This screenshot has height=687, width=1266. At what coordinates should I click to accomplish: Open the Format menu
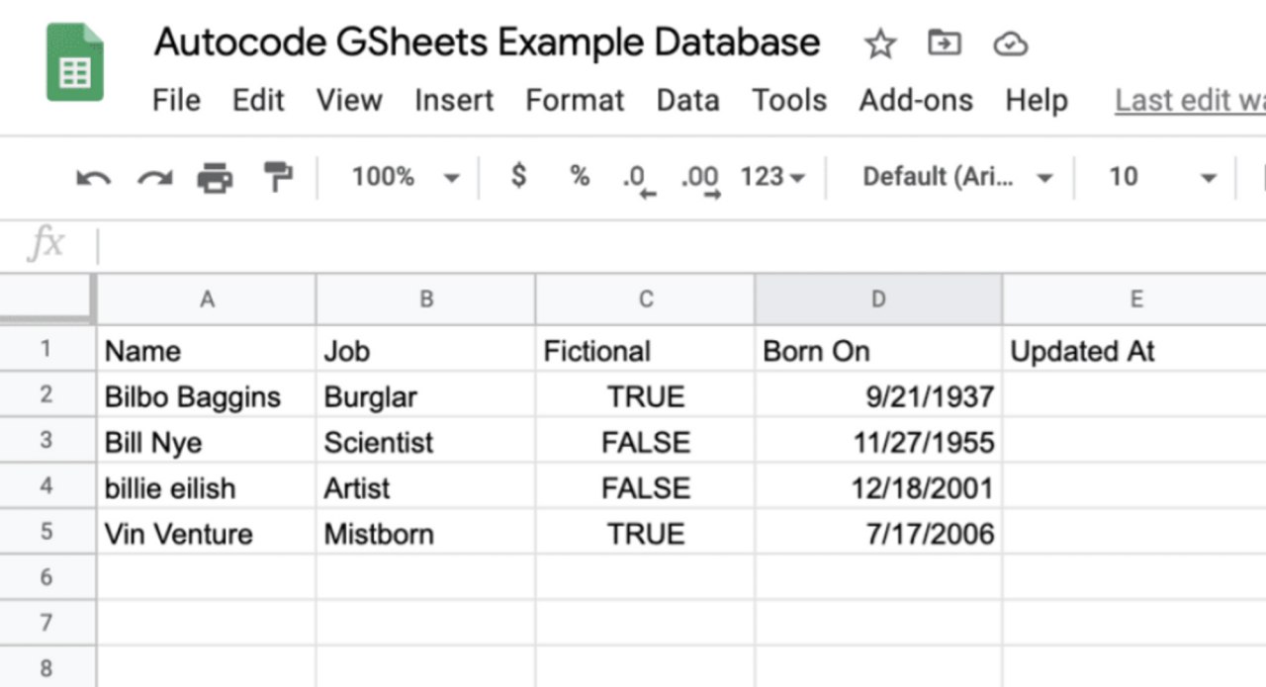coord(575,100)
